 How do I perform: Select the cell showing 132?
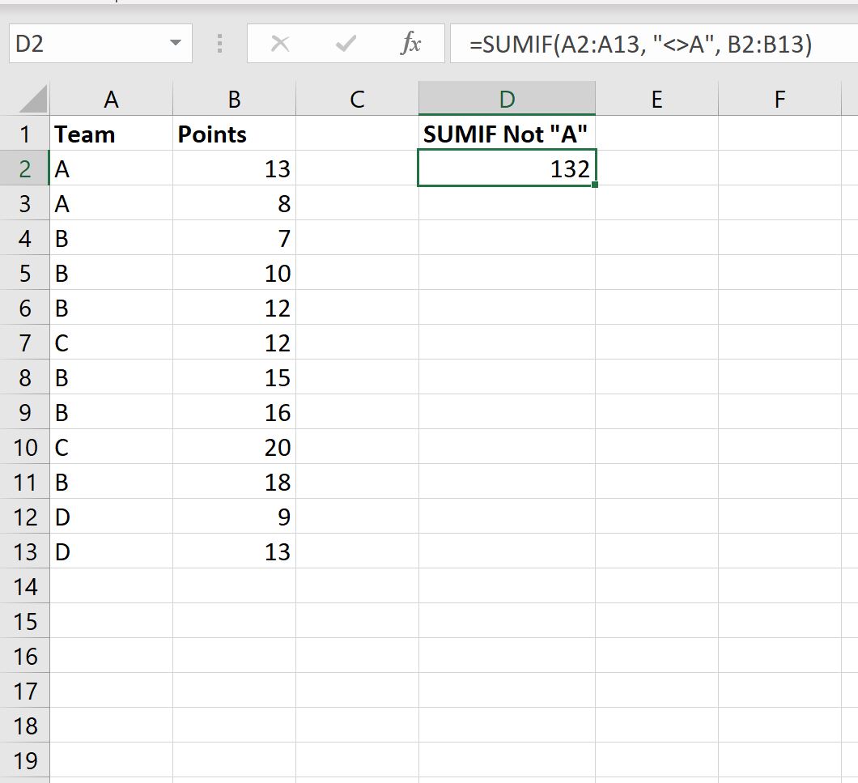507,169
